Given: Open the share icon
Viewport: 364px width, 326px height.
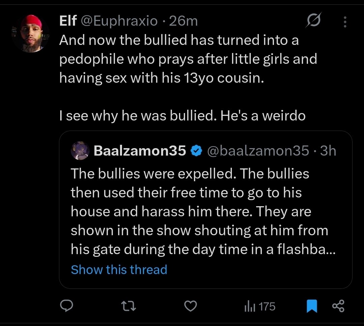Looking at the screenshot, I should pos(338,306).
